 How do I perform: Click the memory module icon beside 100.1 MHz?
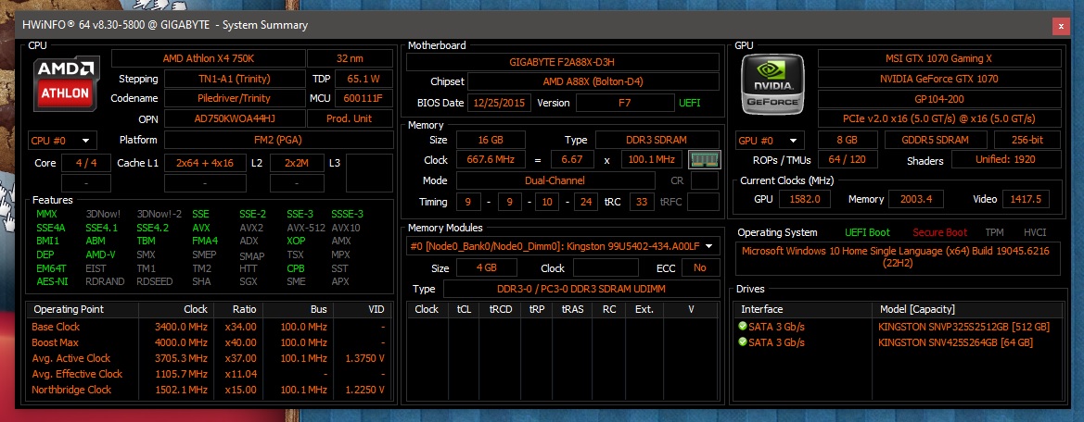click(706, 159)
